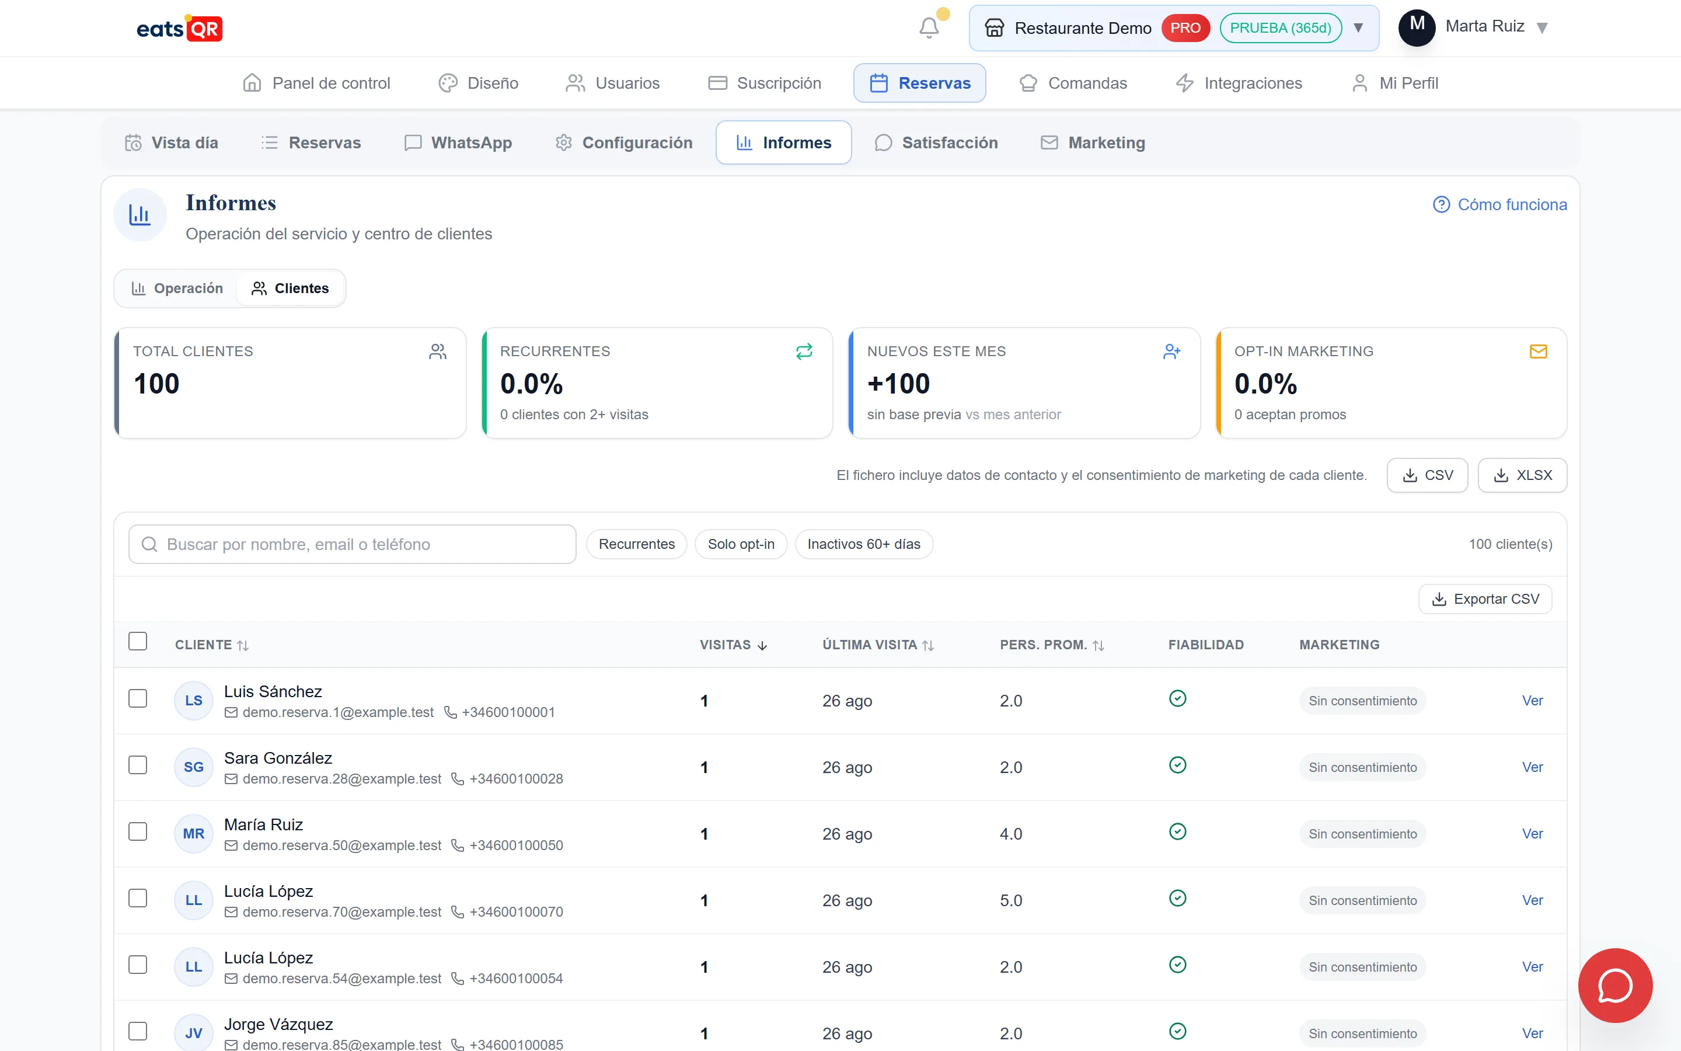Click Sara González reliability check icon
Viewport: 1681px width, 1051px height.
[1177, 765]
